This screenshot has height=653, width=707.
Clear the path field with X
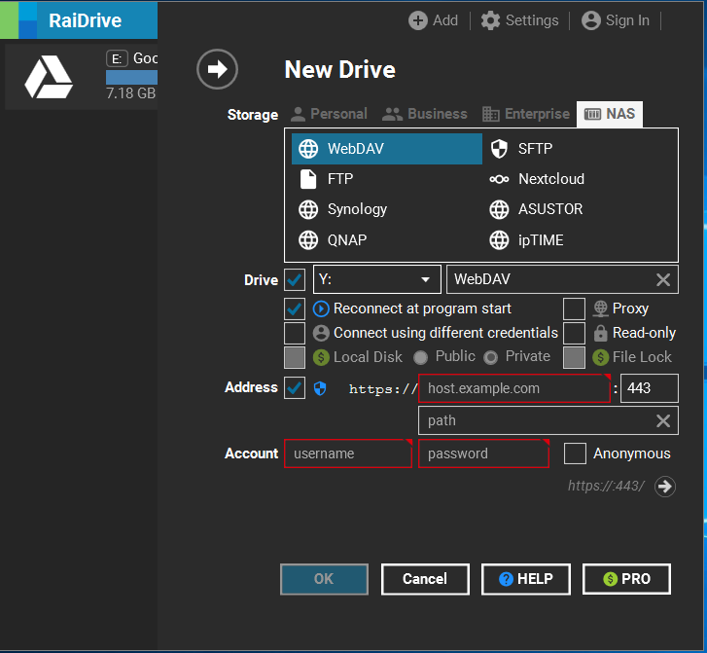[x=663, y=421]
